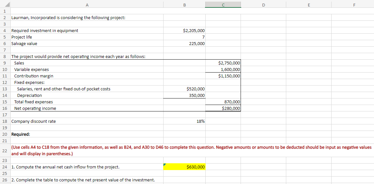Click net operating income value $280,000
374x184 pixels.
pos(223,108)
